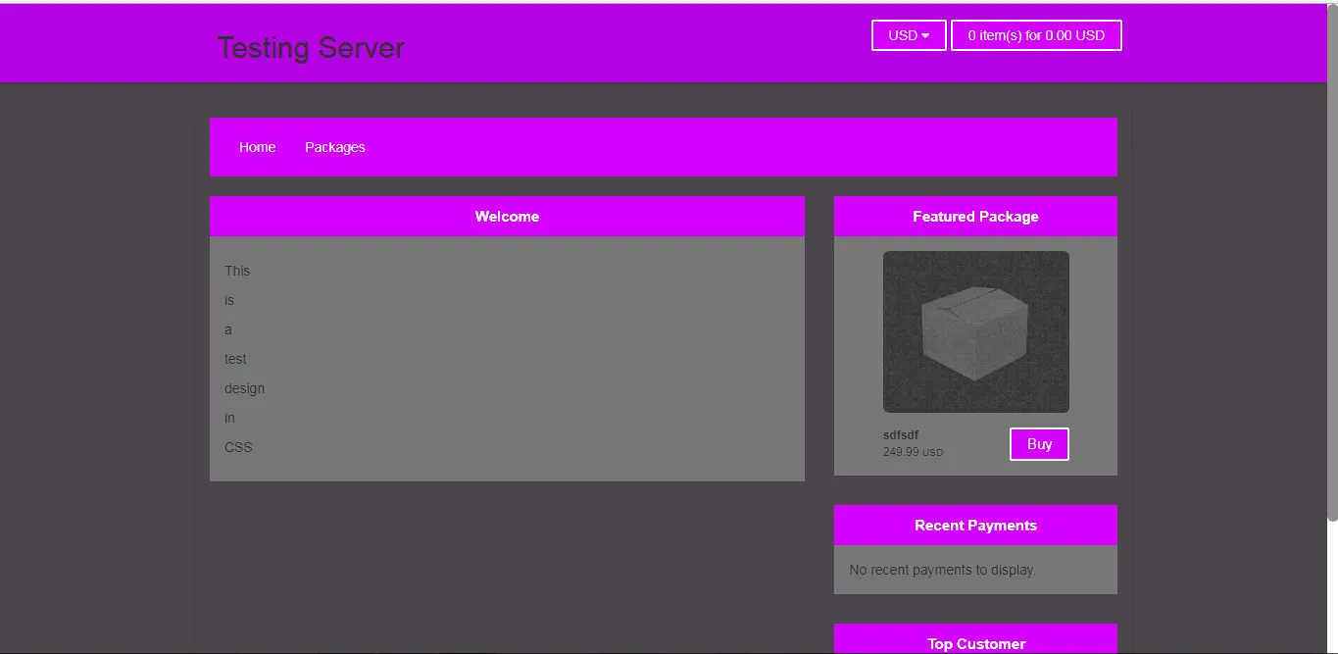Click the sdfsdf package name

[900, 435]
